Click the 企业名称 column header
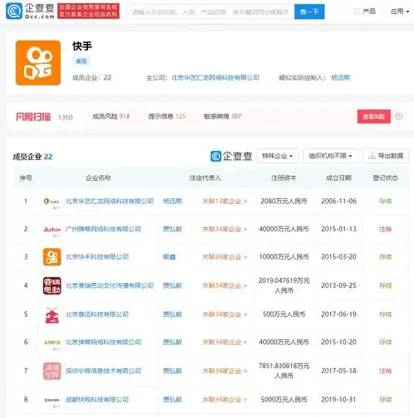414x418 pixels. pyautogui.click(x=99, y=177)
